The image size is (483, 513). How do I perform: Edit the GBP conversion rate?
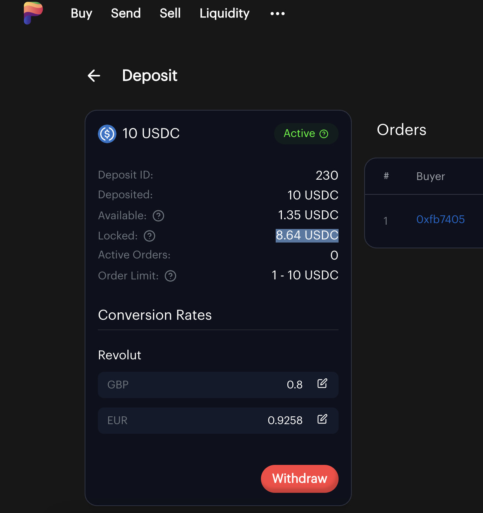(322, 384)
